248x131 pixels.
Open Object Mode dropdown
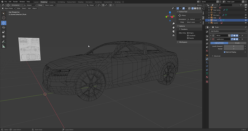(8, 8)
